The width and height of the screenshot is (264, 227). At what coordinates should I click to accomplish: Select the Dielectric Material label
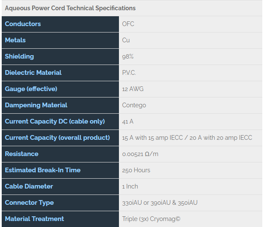click(x=33, y=73)
